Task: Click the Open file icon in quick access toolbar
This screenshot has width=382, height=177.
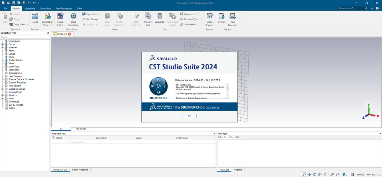Action: 8,3
